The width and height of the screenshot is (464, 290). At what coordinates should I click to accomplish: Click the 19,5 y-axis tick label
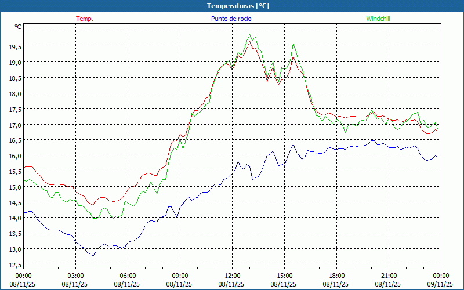tap(15, 46)
